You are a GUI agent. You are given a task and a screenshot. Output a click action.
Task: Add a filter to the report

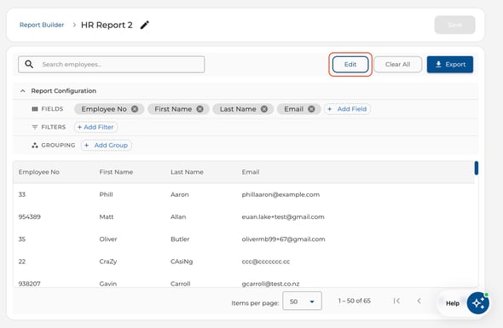point(95,127)
